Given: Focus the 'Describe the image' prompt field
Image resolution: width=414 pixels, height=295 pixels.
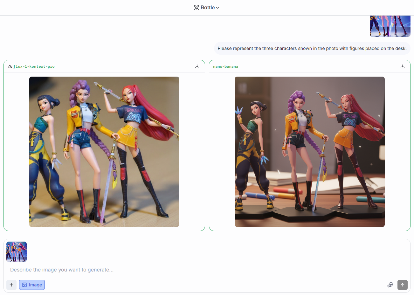Looking at the screenshot, I should 207,270.
